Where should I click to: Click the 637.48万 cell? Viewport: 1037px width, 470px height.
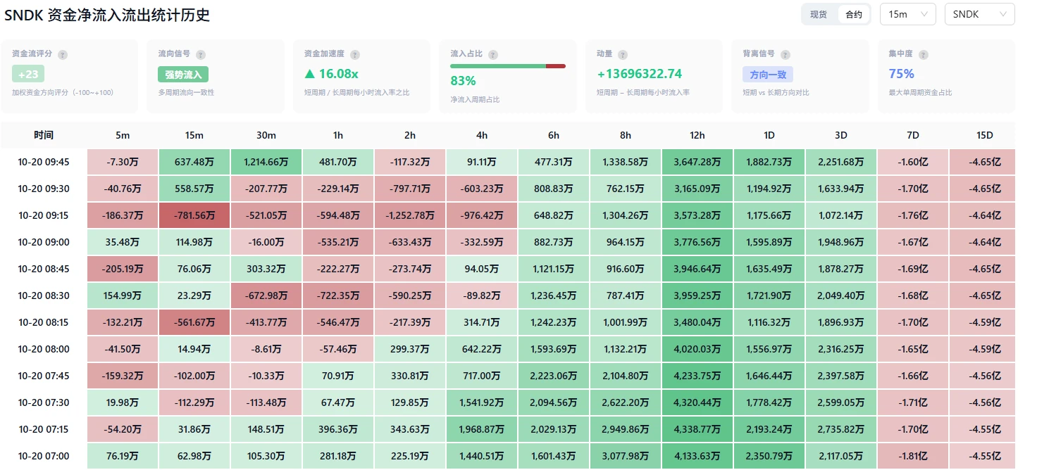pos(194,162)
